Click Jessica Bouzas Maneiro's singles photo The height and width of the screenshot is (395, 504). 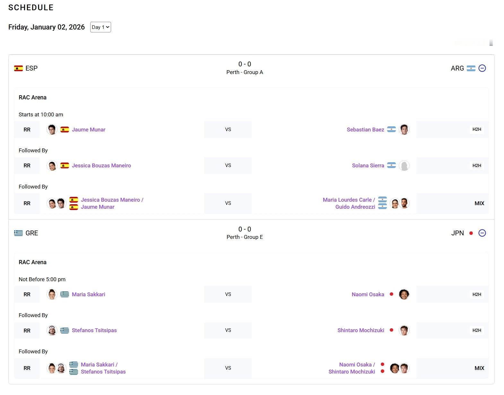click(52, 165)
